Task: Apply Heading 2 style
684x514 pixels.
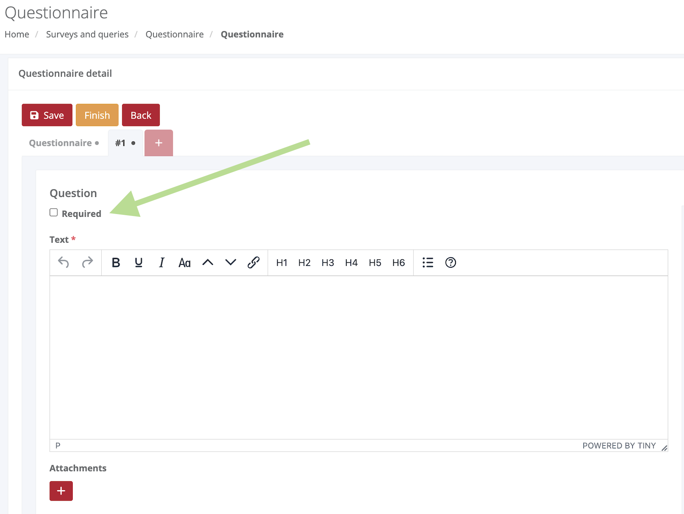Action: coord(304,262)
